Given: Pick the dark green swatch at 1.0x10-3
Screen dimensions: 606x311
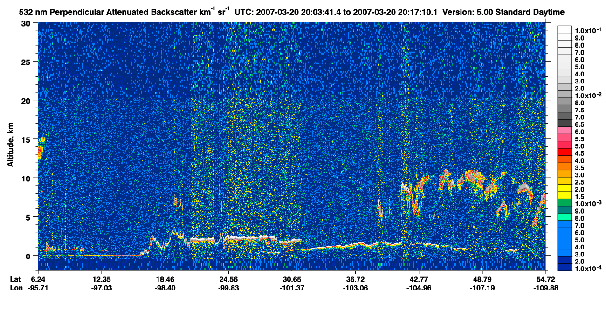Looking at the screenshot, I should (x=564, y=202).
